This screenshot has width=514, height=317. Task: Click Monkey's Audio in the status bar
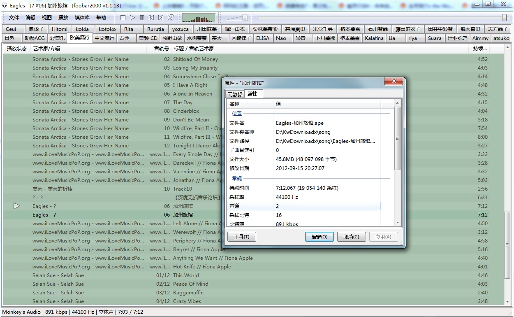tap(21, 312)
